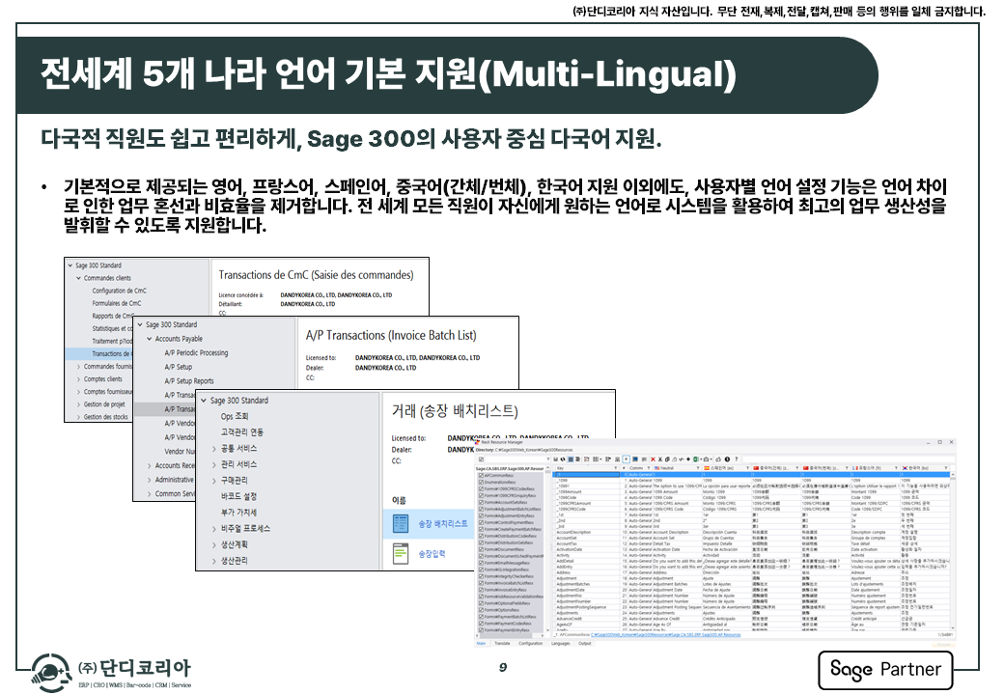
Task: Toggle the select-all checkbox above resource list
Action: pyautogui.click(x=481, y=459)
